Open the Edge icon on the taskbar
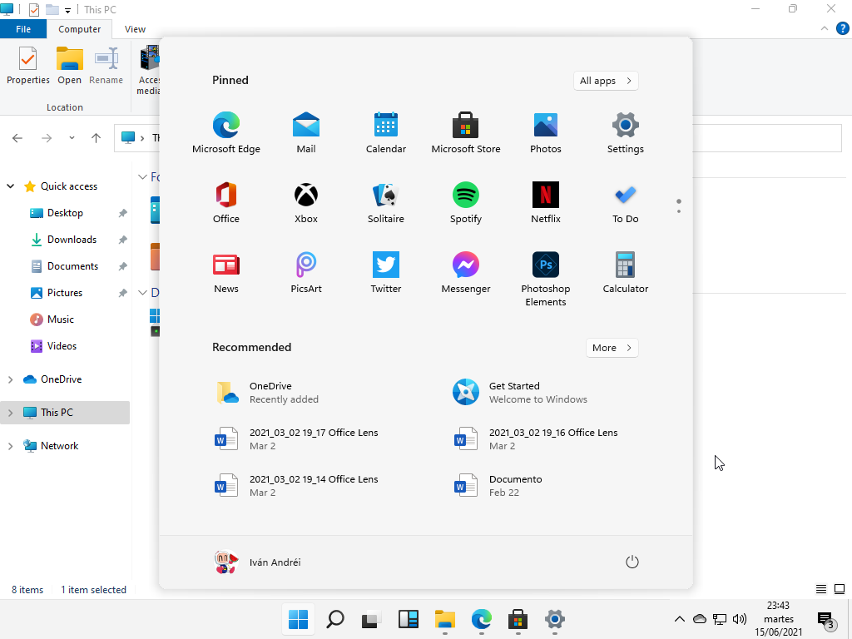This screenshot has height=639, width=852. tap(482, 619)
